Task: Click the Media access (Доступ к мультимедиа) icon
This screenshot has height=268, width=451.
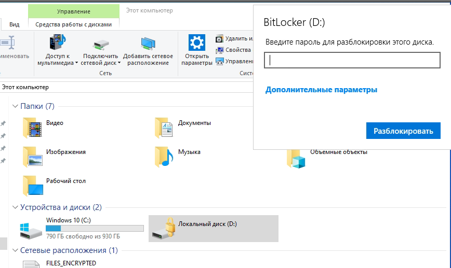Action: pyautogui.click(x=58, y=42)
